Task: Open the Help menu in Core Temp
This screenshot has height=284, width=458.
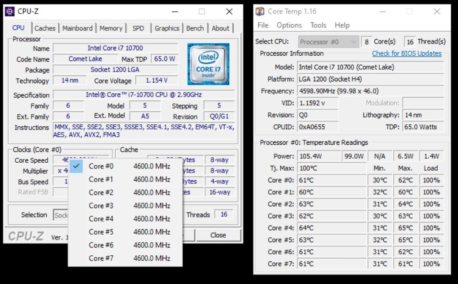Action: click(x=342, y=25)
